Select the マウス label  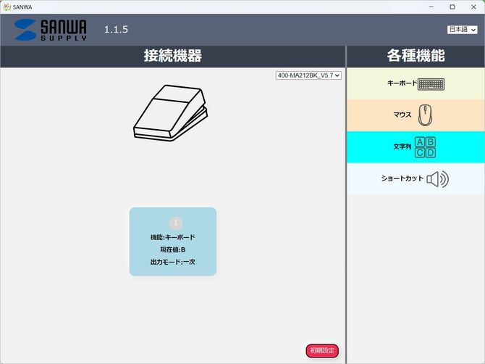402,115
